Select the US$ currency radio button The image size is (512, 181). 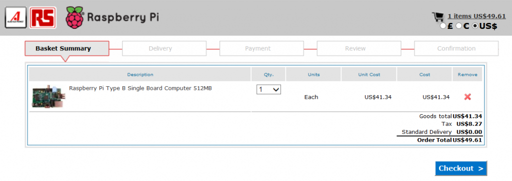[x=475, y=26]
